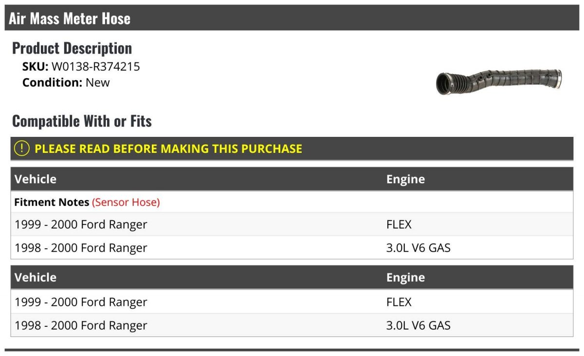
Task: Click the Air Mass Meter Hose title bar
Action: point(70,19)
